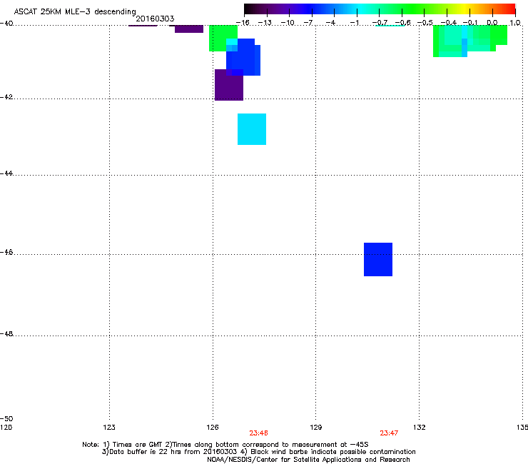The width and height of the screenshot is (528, 464).
Task: Click the red time label between 126 and 129
Action: pyautogui.click(x=258, y=433)
